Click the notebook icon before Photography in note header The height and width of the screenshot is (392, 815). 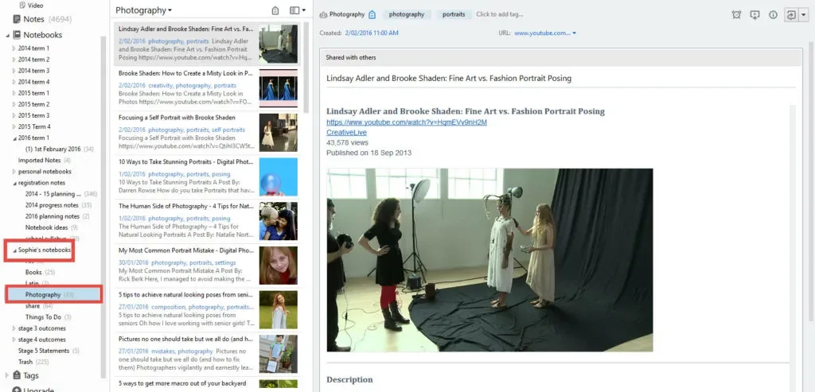[x=323, y=14]
